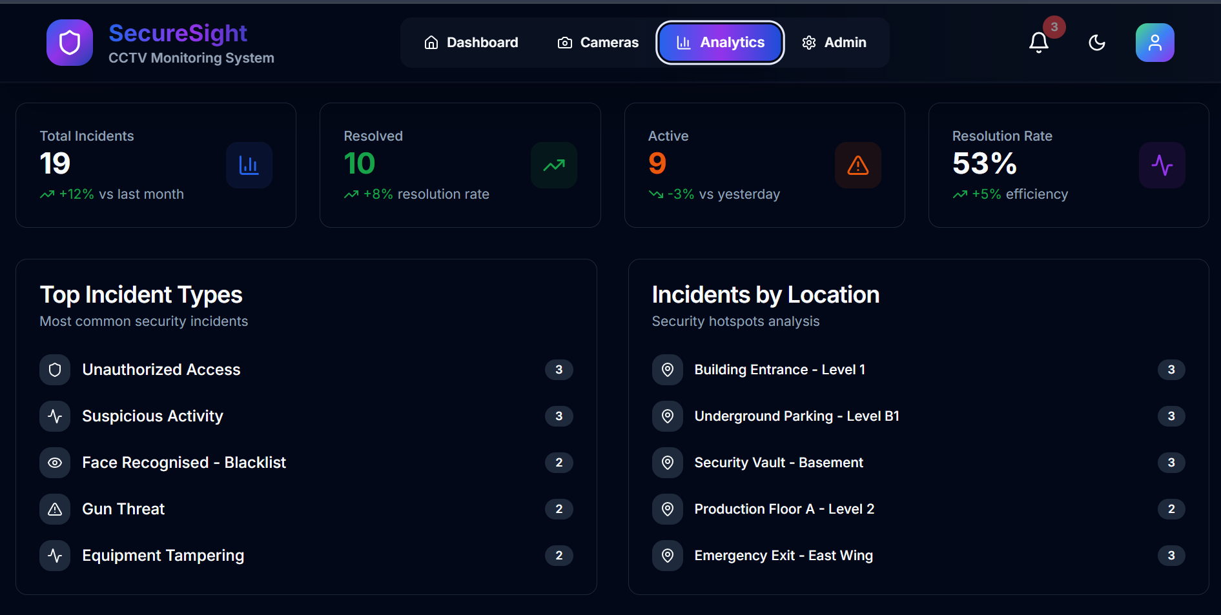Click the pulse icon in Resolution Rate card
Viewport: 1221px width, 615px height.
click(1162, 165)
